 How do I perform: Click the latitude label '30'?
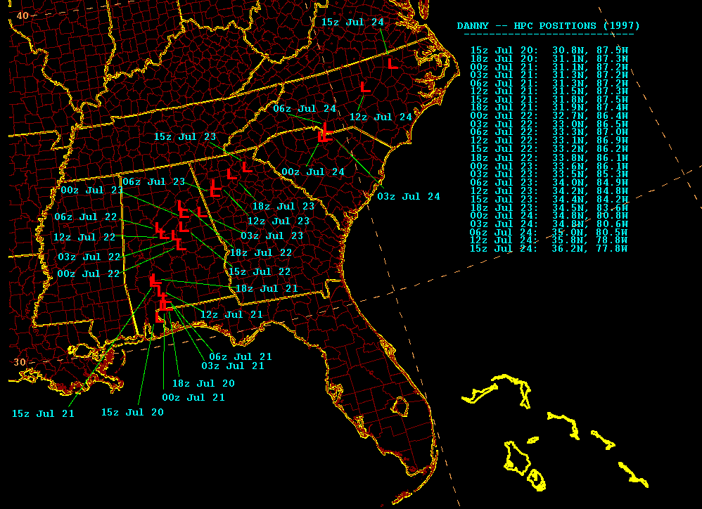[20, 362]
